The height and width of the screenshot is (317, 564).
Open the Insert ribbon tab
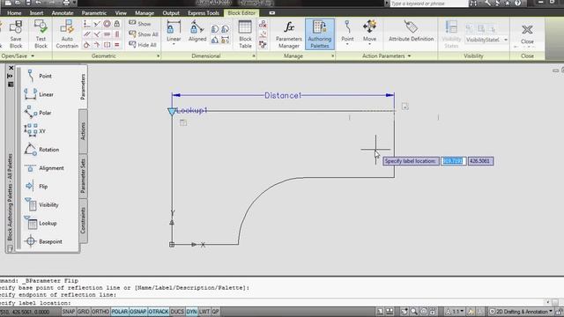(36, 13)
